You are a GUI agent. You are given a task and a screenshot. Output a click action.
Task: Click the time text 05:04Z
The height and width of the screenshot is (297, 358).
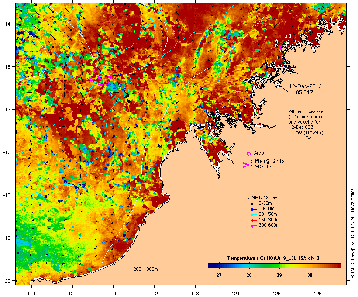(305, 93)
